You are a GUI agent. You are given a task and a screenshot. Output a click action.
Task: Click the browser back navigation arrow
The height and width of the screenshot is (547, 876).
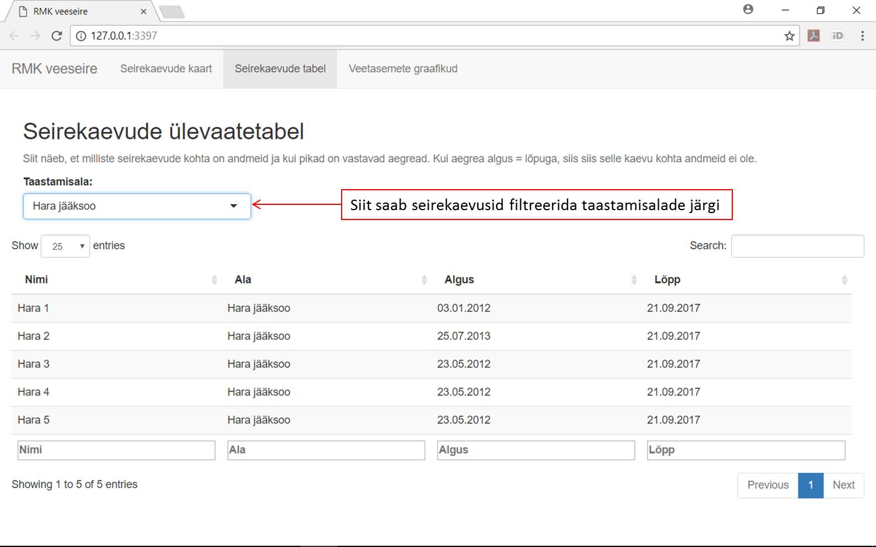tap(14, 36)
